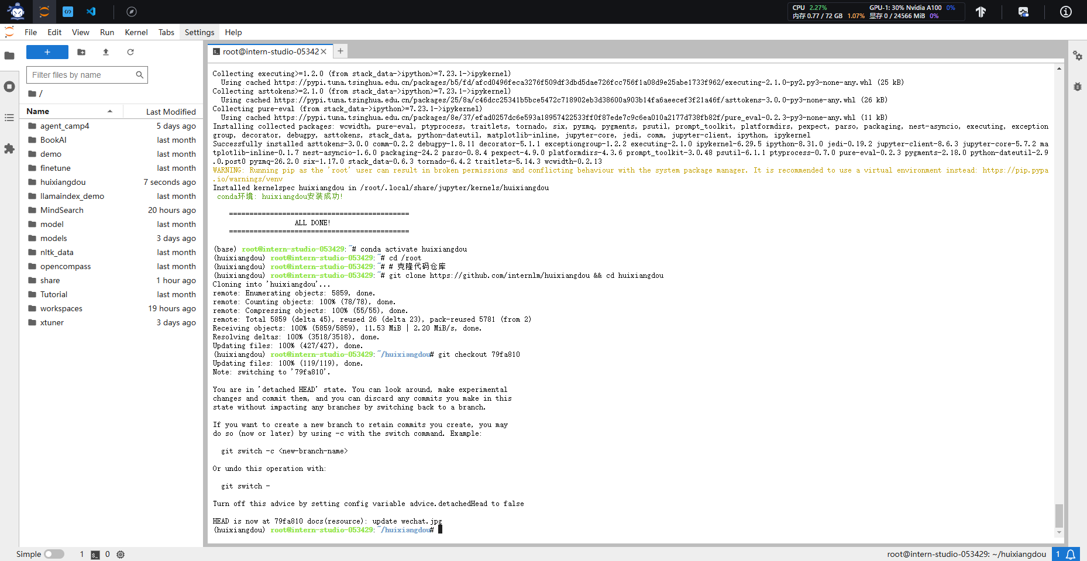Open the File Browser sidebar icon
This screenshot has width=1087, height=561.
pos(9,56)
